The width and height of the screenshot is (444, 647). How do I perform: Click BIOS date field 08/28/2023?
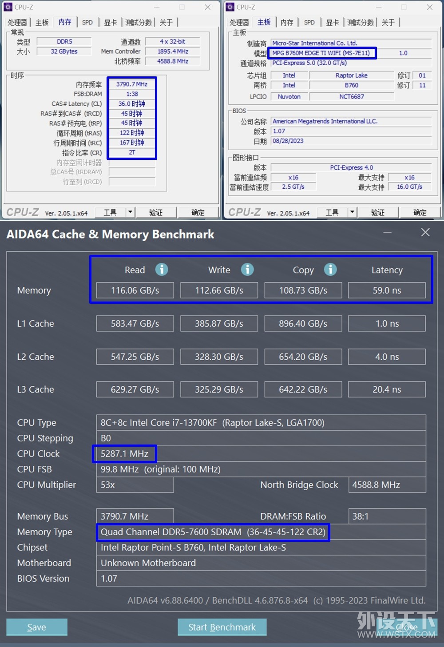tap(351, 141)
